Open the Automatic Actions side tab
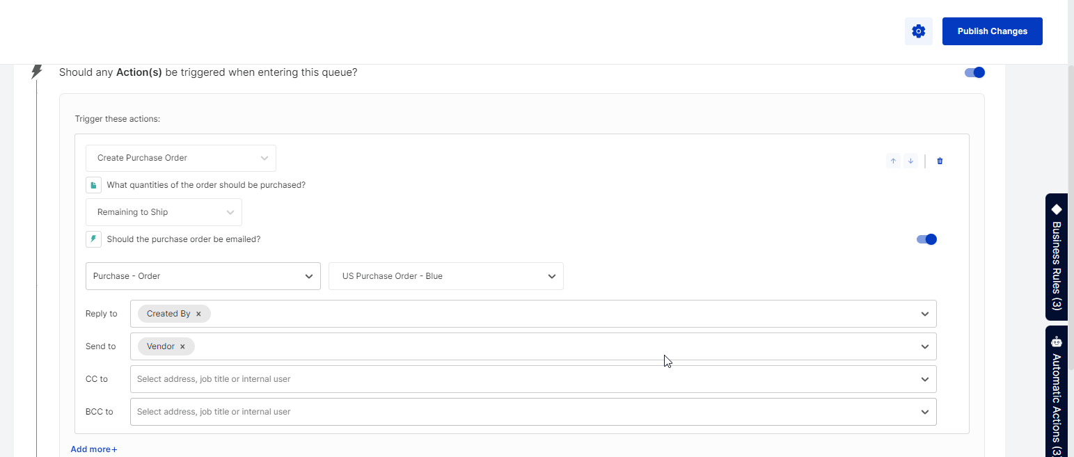This screenshot has width=1074, height=457. click(x=1056, y=393)
